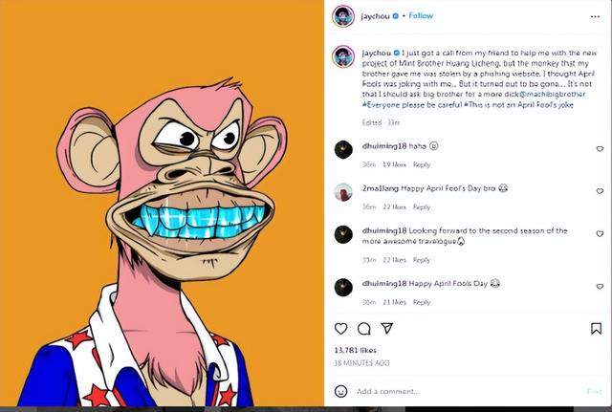Open 2ma11ang's profile avatar
The image size is (612, 412).
coord(344,191)
